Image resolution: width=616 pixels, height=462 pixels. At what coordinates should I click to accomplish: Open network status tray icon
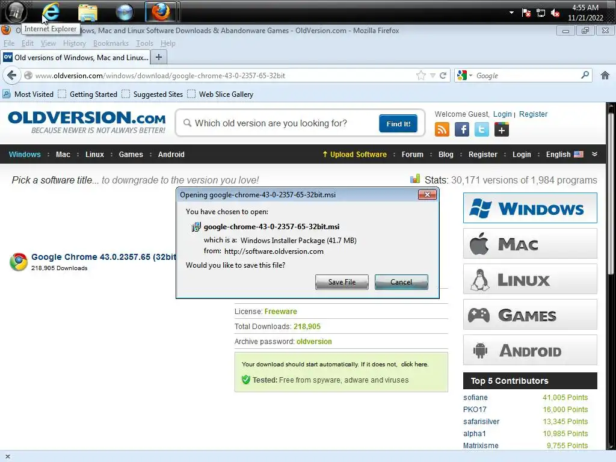541,13
